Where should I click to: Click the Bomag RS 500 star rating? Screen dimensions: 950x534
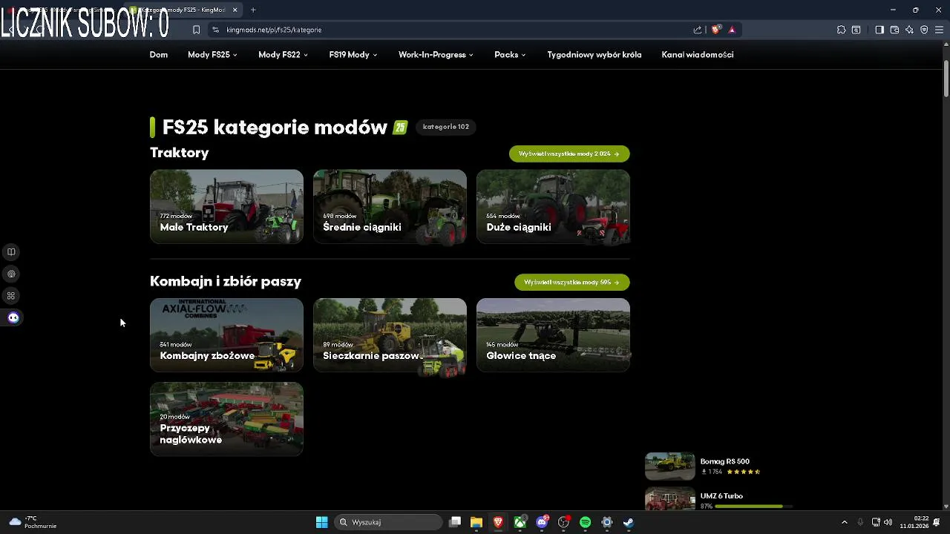coord(744,472)
